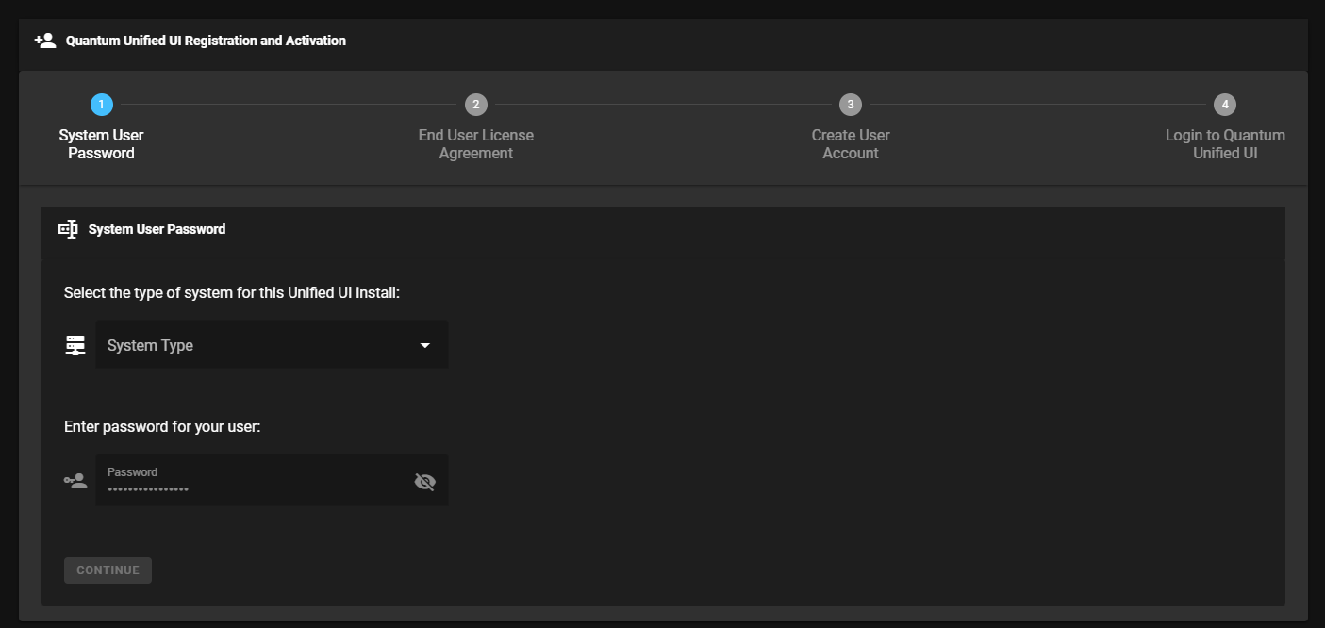Click the step 3 circle indicator
This screenshot has height=628, width=1325.
[x=851, y=105]
